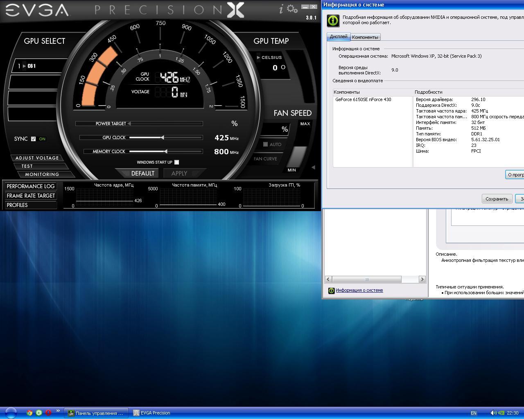Click the GPU Clock slider handle
The width and height of the screenshot is (524, 419).
coord(163,137)
